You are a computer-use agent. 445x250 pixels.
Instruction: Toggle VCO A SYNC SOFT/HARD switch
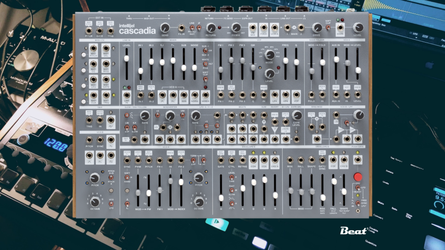127,177
